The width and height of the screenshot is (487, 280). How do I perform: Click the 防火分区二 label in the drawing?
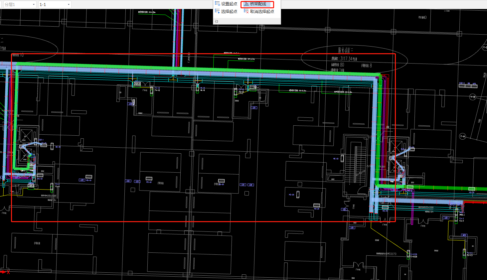click(346, 50)
